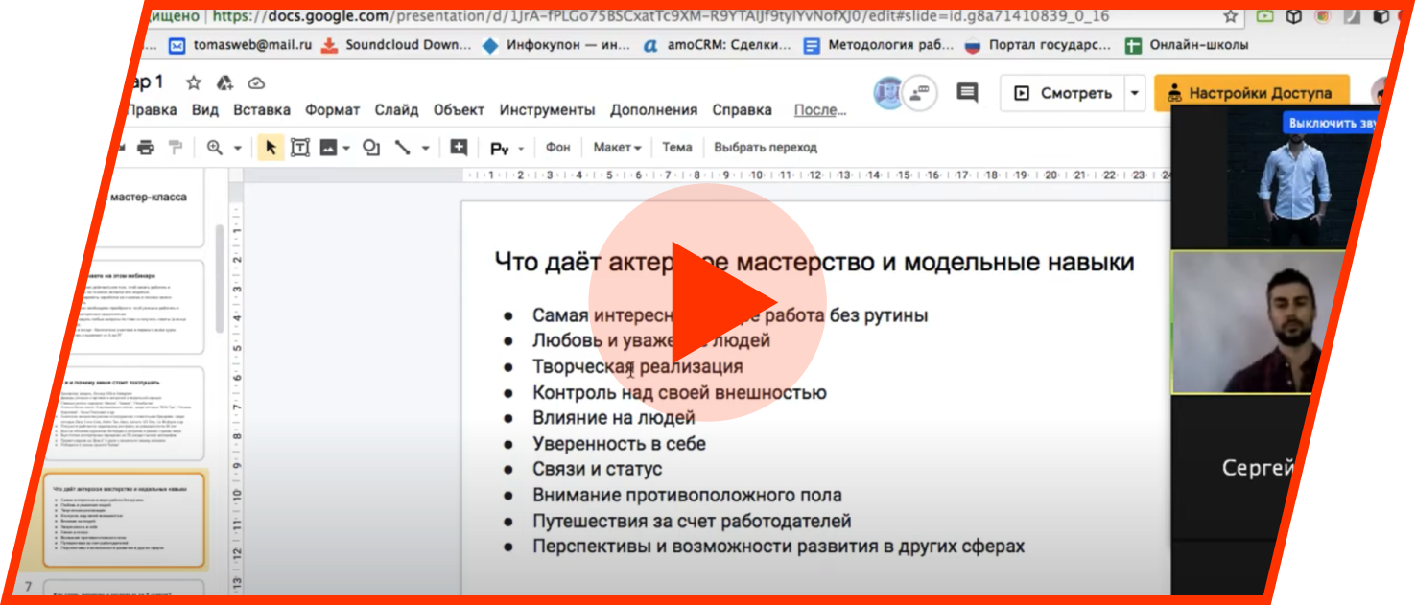Open the Макет layout dropdown
1416x605 pixels.
tap(617, 148)
